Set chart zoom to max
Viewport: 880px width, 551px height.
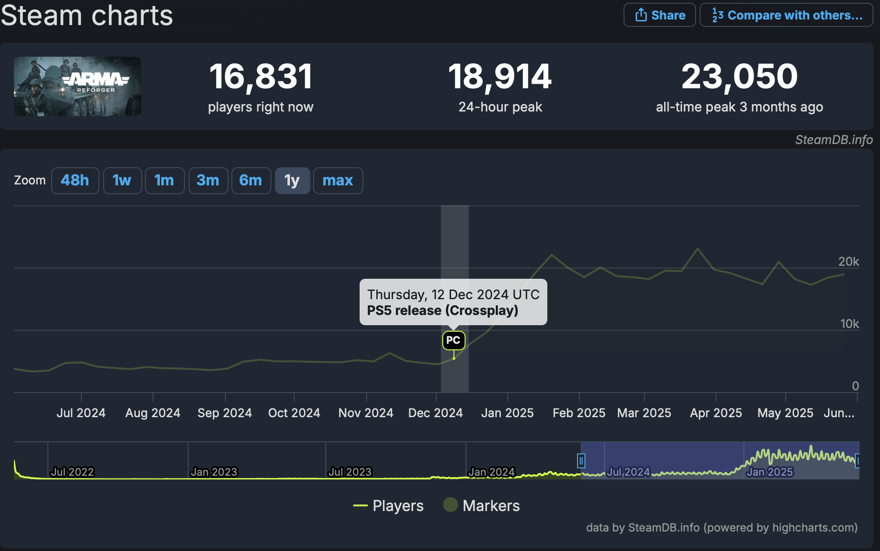tap(338, 180)
